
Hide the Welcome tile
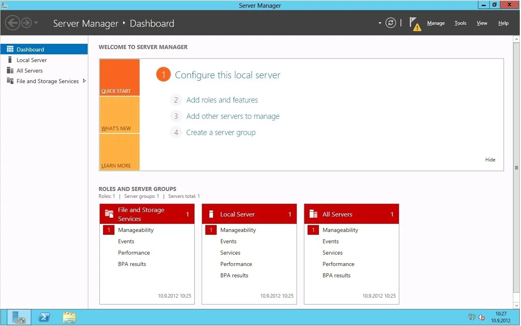(x=490, y=159)
